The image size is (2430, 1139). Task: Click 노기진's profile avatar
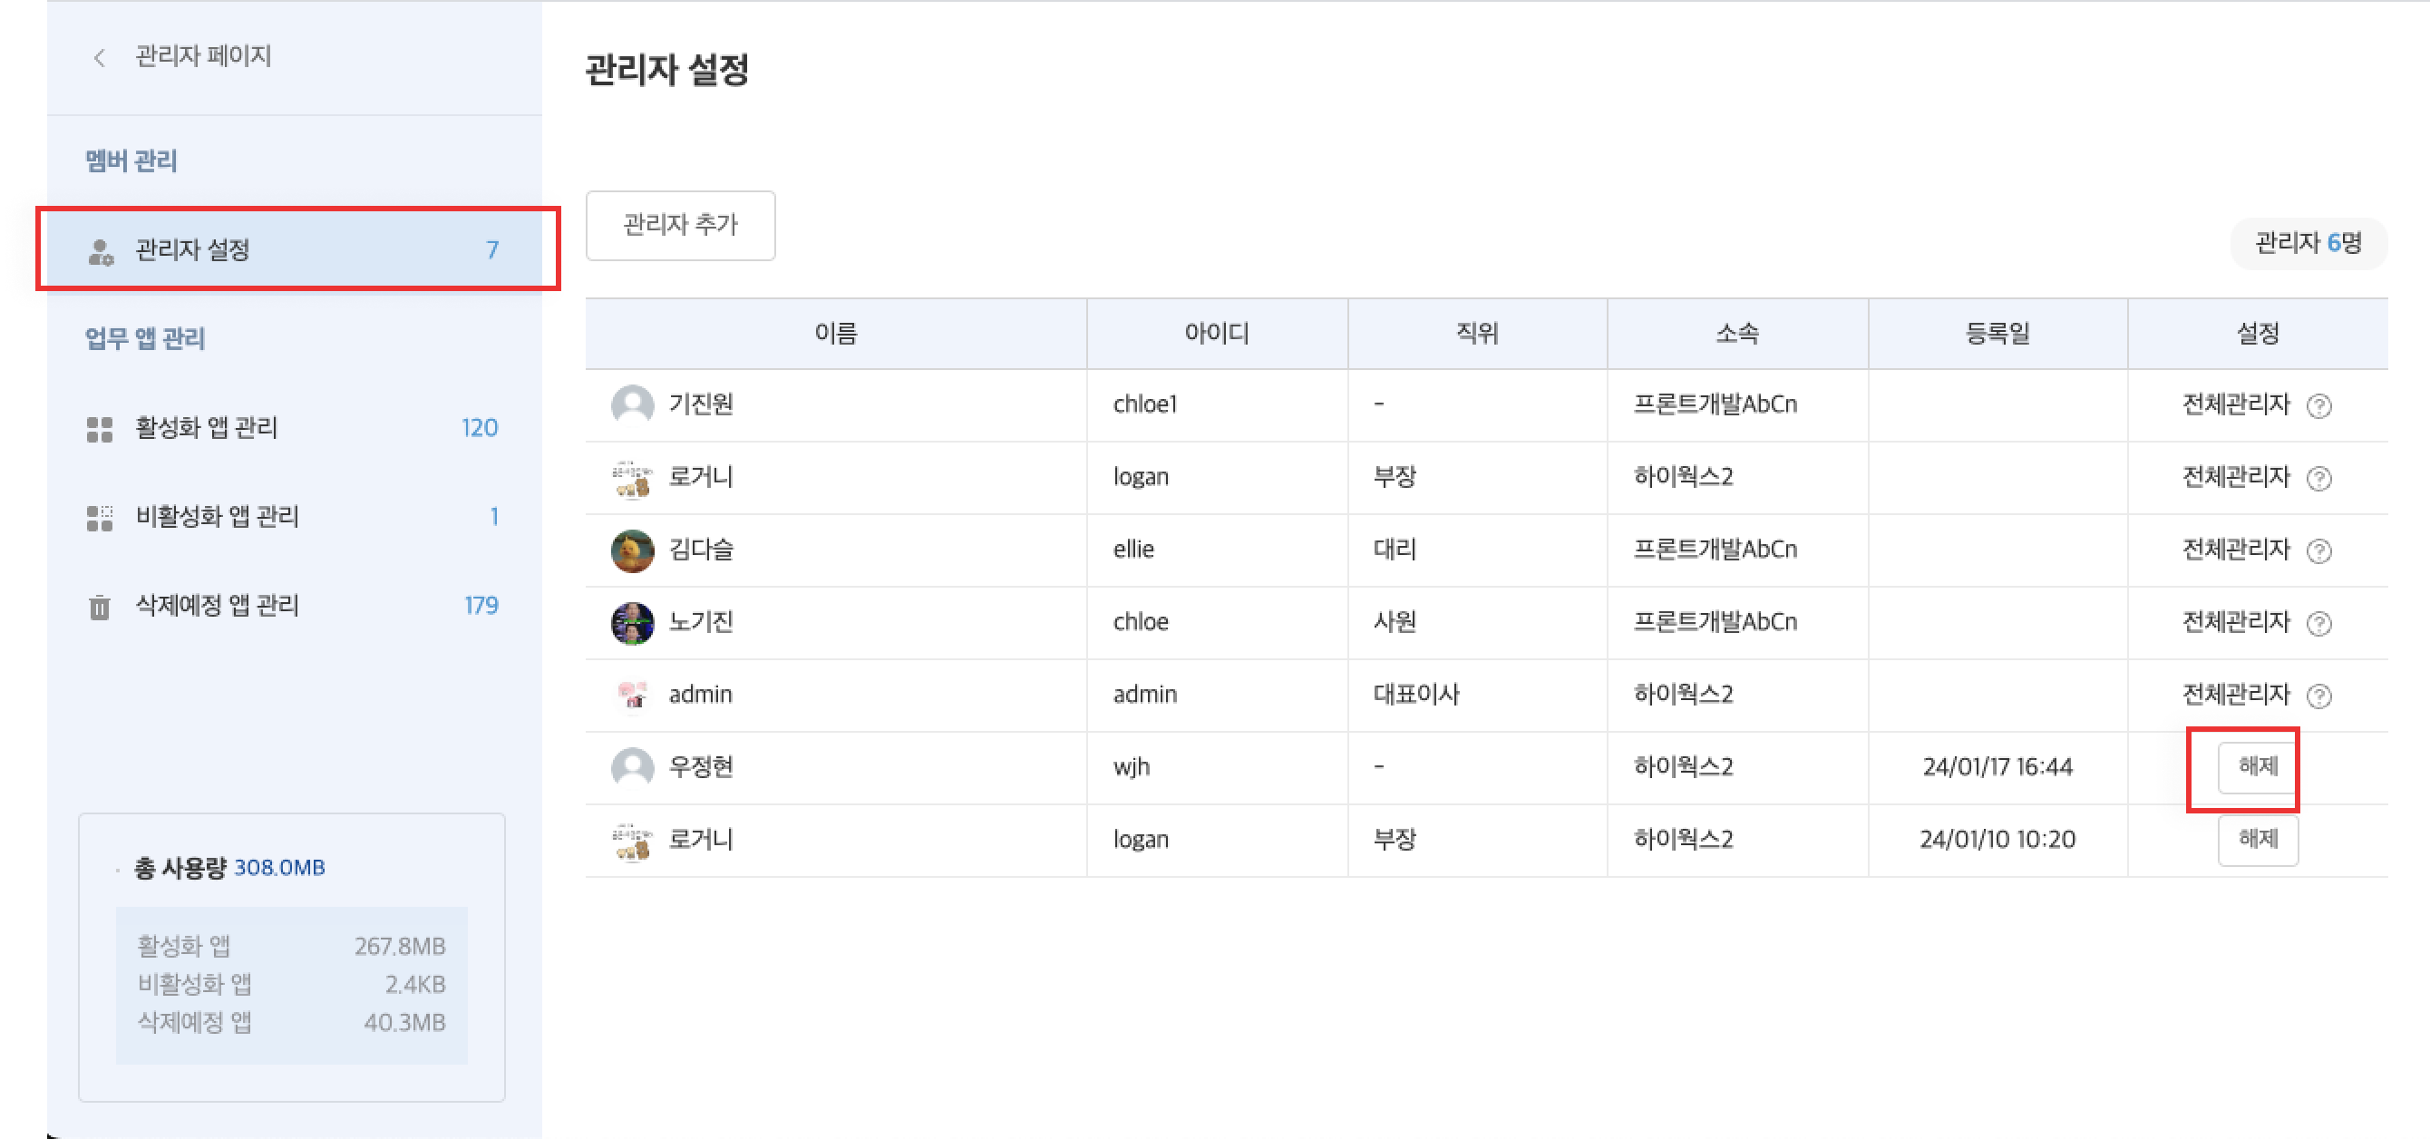point(632,623)
